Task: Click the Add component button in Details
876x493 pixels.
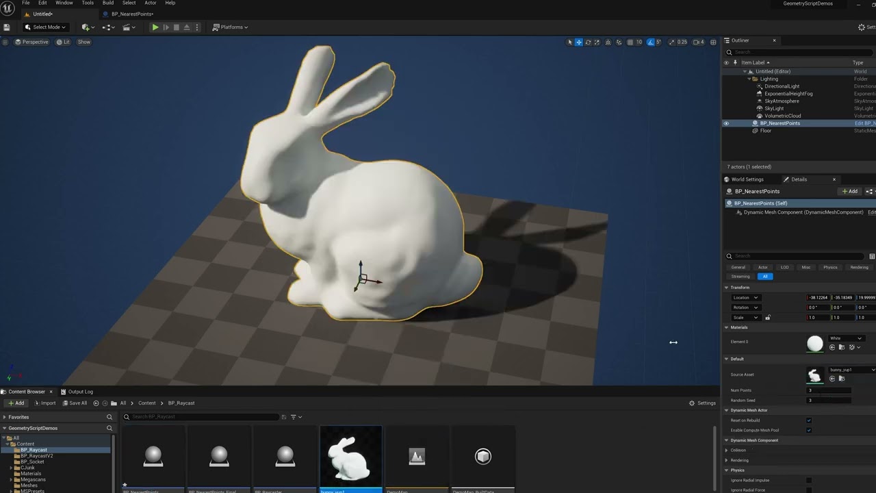Action: pyautogui.click(x=849, y=192)
